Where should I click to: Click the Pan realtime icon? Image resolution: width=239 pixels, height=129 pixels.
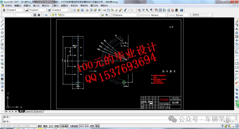coord(139,10)
